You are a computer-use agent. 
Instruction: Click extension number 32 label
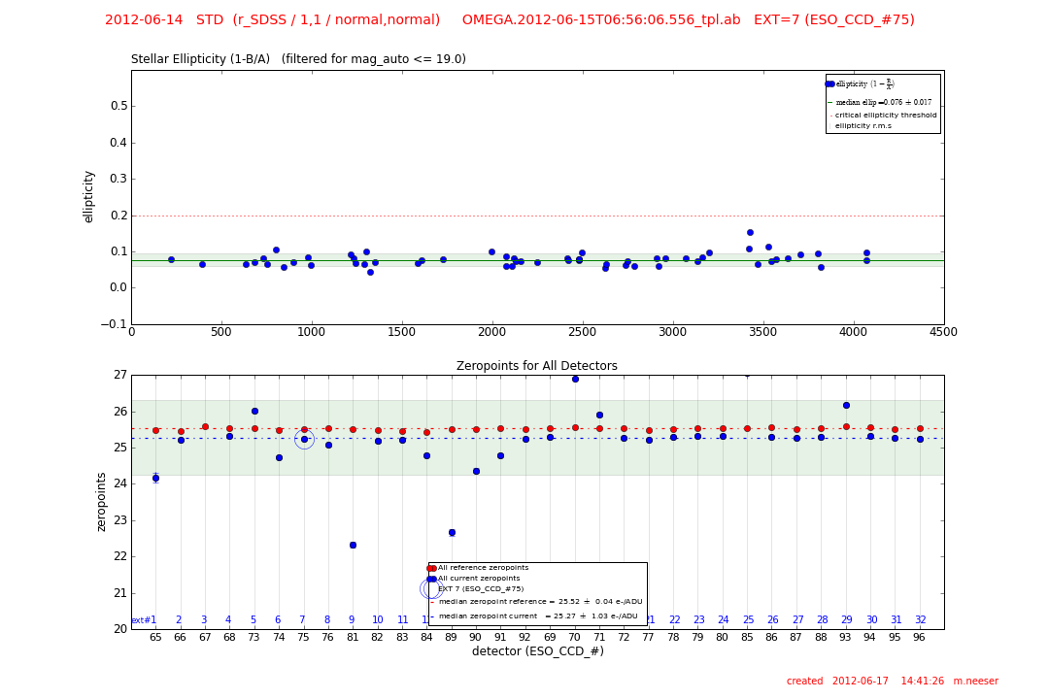[x=920, y=620]
